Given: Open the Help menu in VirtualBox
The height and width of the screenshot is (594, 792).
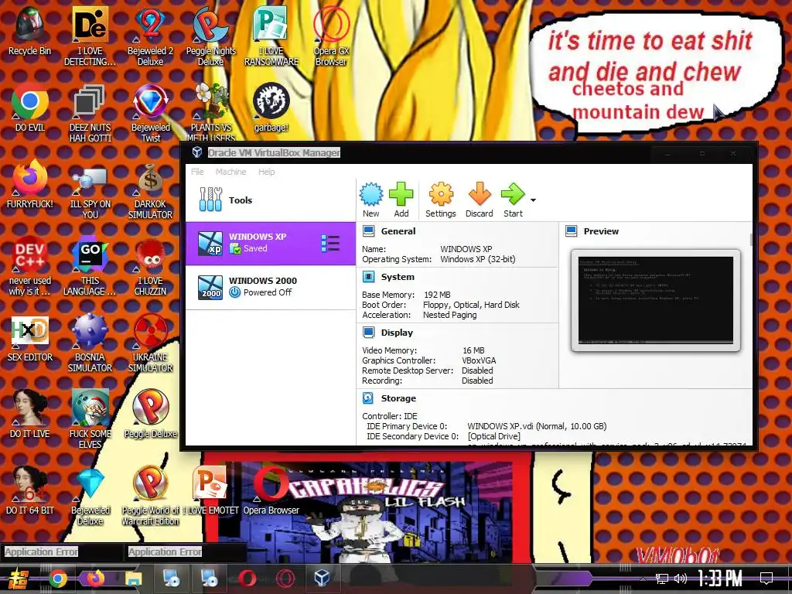Looking at the screenshot, I should [x=266, y=172].
